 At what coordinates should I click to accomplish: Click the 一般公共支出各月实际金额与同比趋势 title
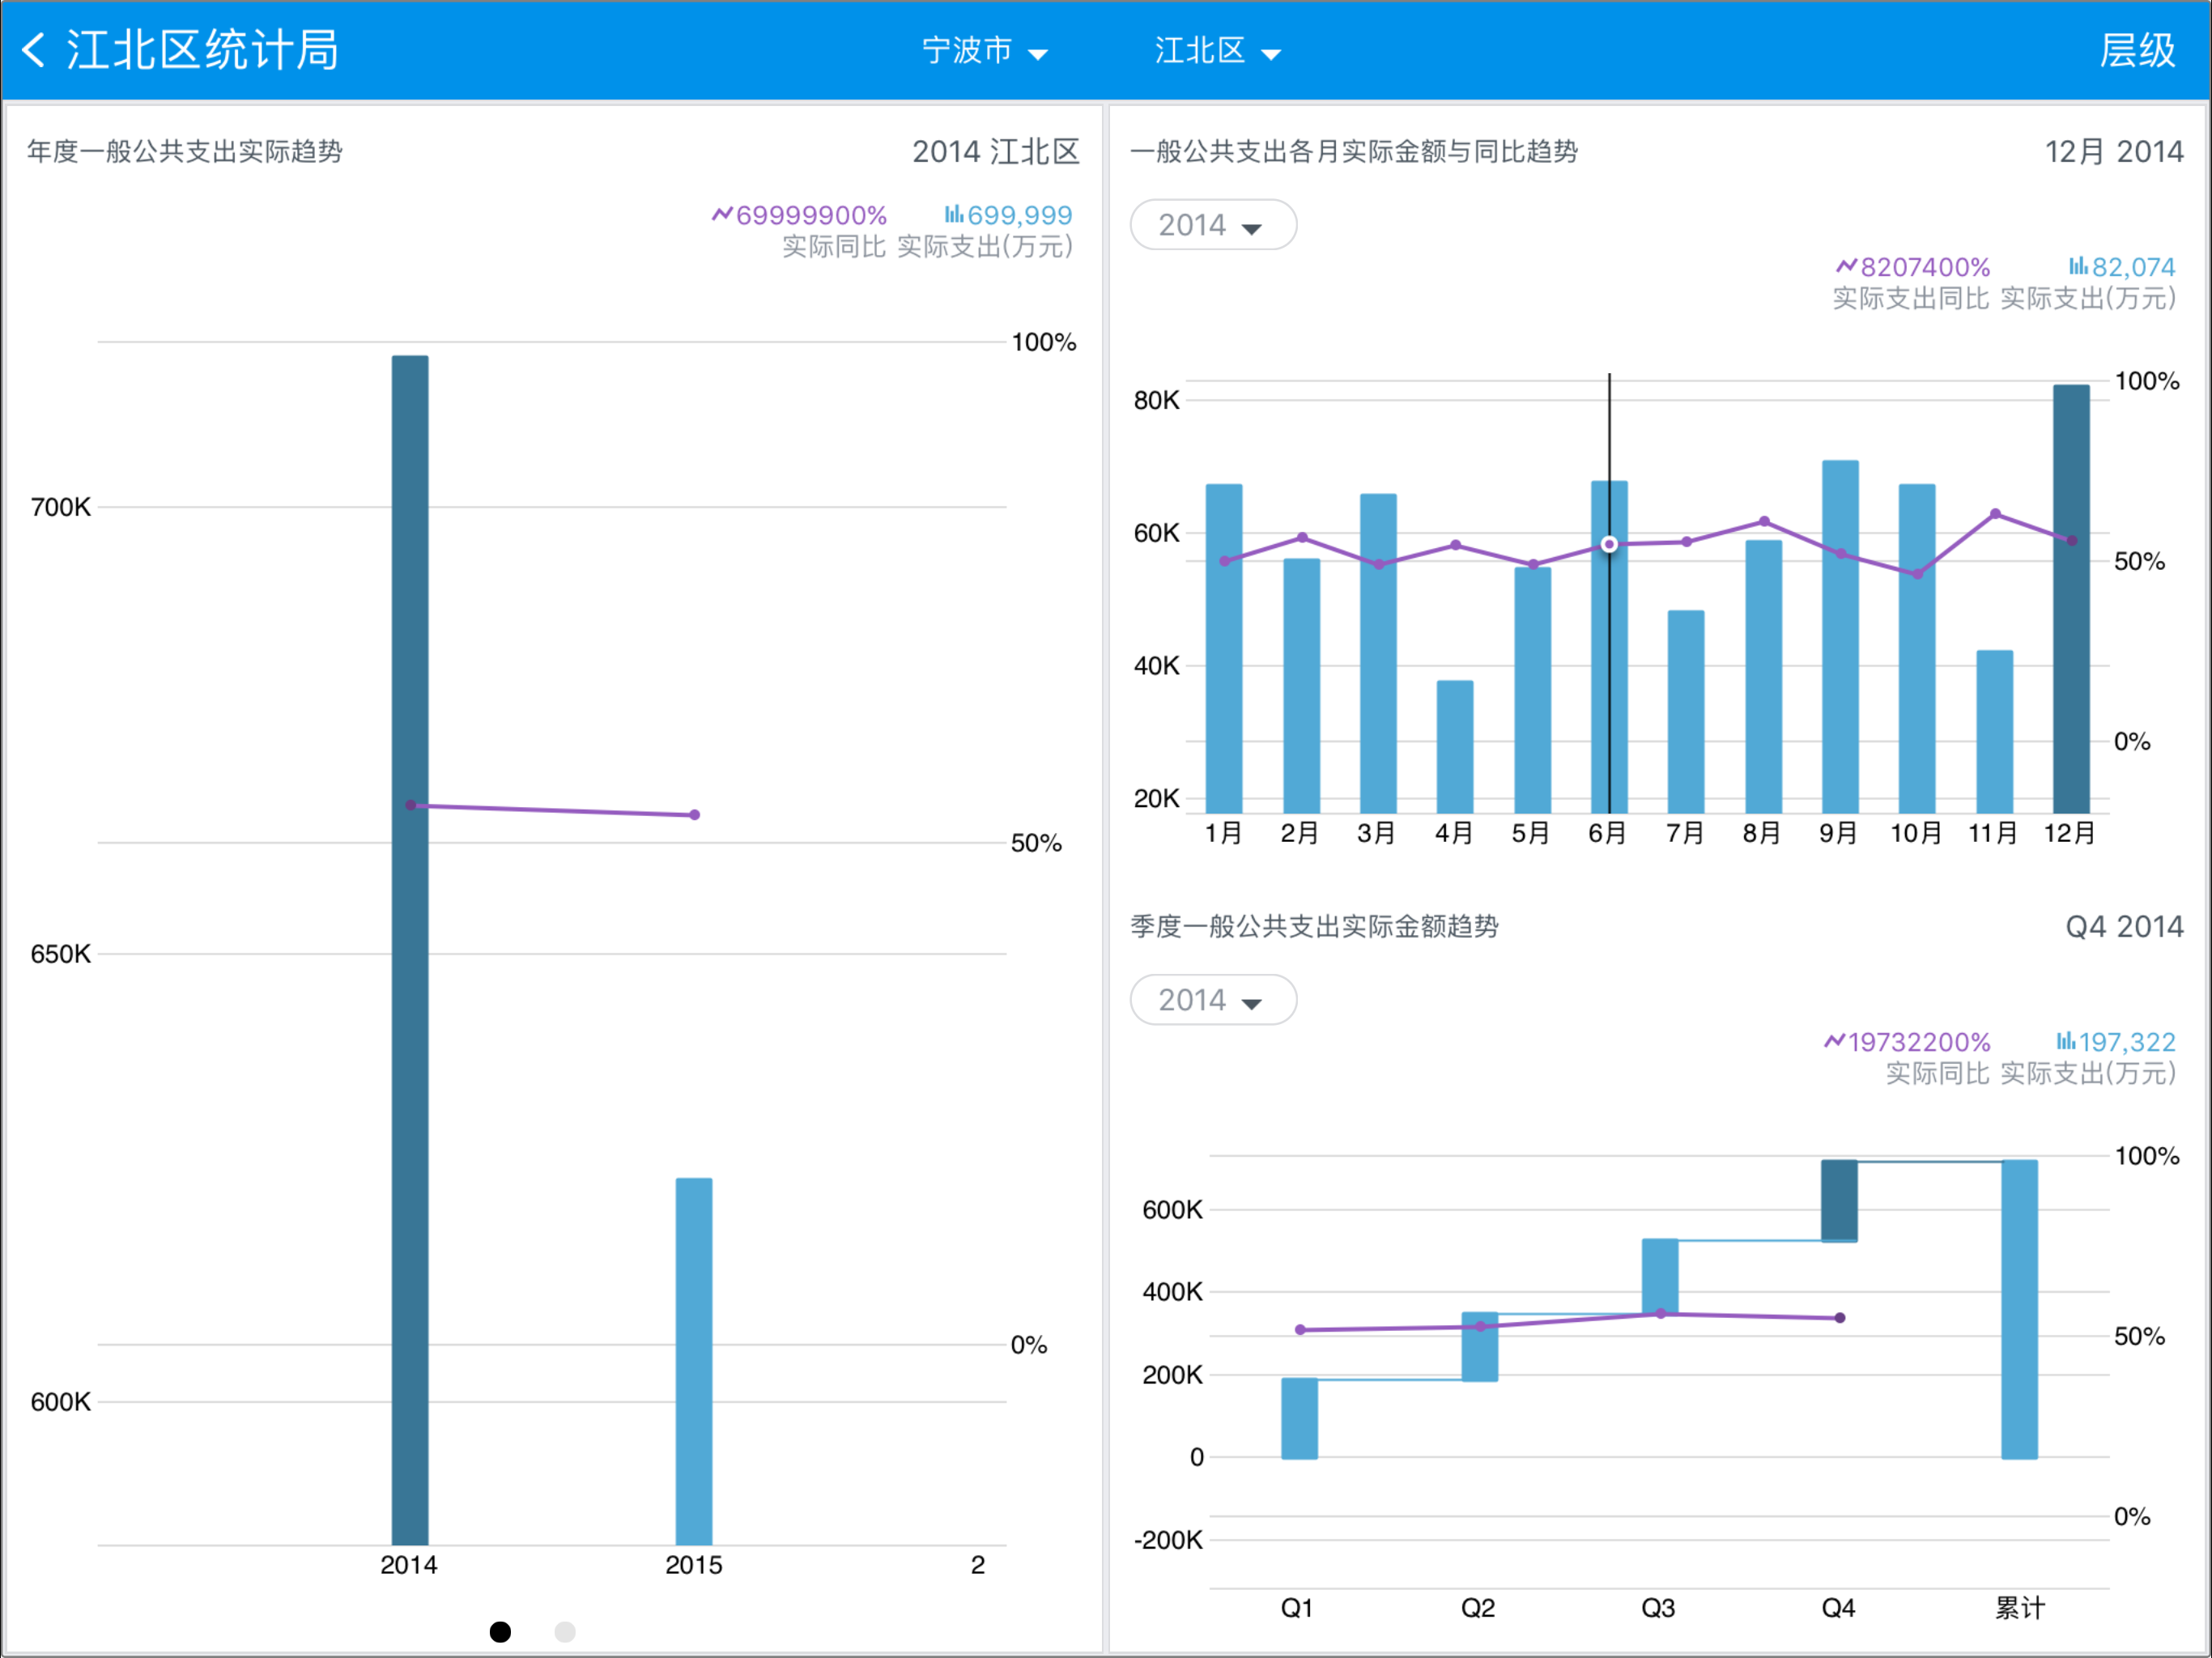(1354, 151)
